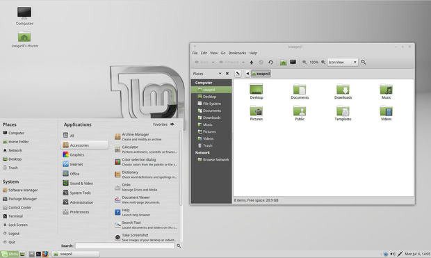Viewport: 431px width, 258px height.
Task: Select the Desktop folder in icon view
Action: 257,92
